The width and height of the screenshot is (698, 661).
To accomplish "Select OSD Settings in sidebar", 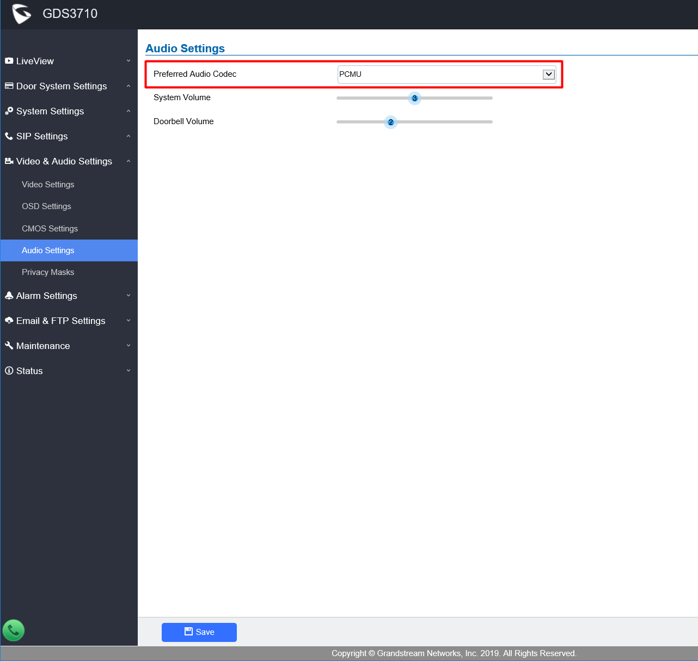I will [46, 206].
